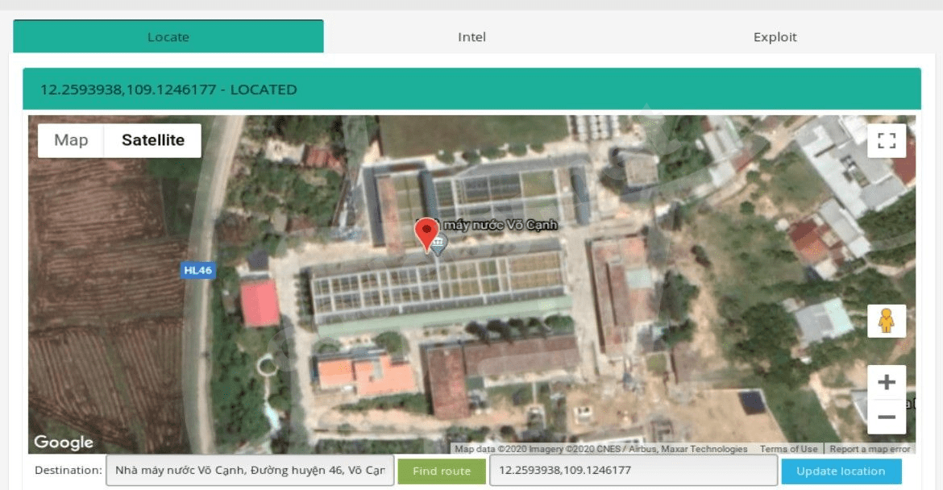Click the LOCATED coordinates header text

pos(168,89)
